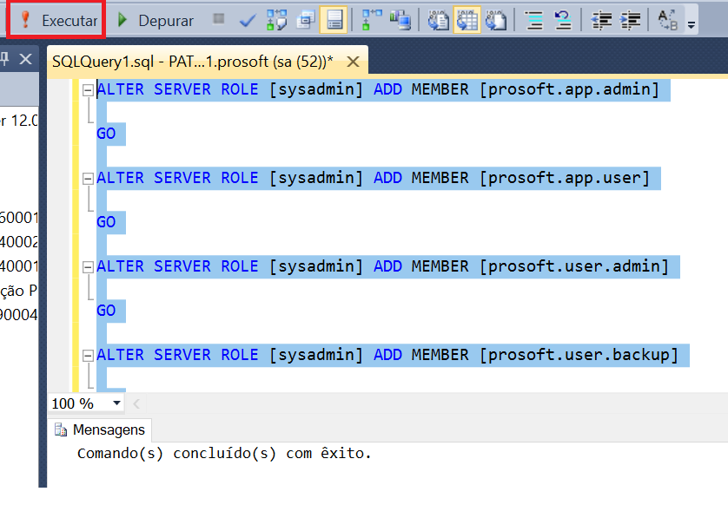Click the editor's horizontal scrollbar left arrow
Screen dimensions: 728x531
pyautogui.click(x=137, y=403)
